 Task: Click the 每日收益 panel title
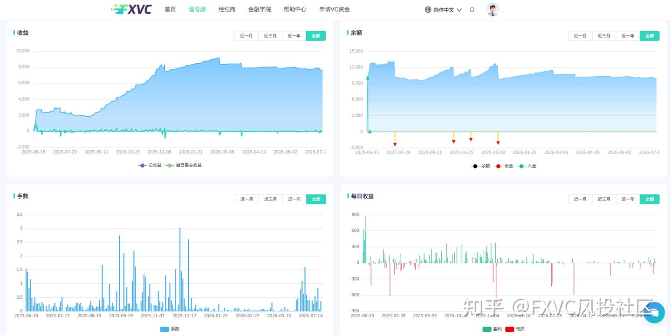(x=363, y=196)
